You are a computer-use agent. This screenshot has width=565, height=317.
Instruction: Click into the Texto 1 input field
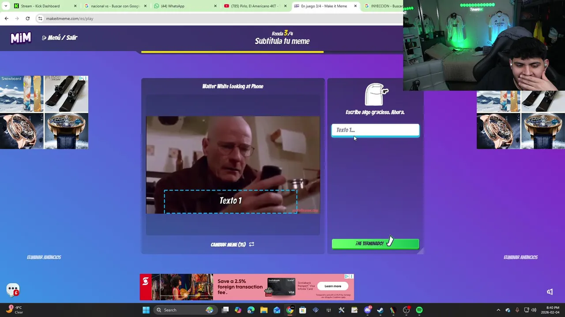coord(375,130)
